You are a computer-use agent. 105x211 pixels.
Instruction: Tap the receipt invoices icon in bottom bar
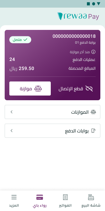(x=65, y=198)
